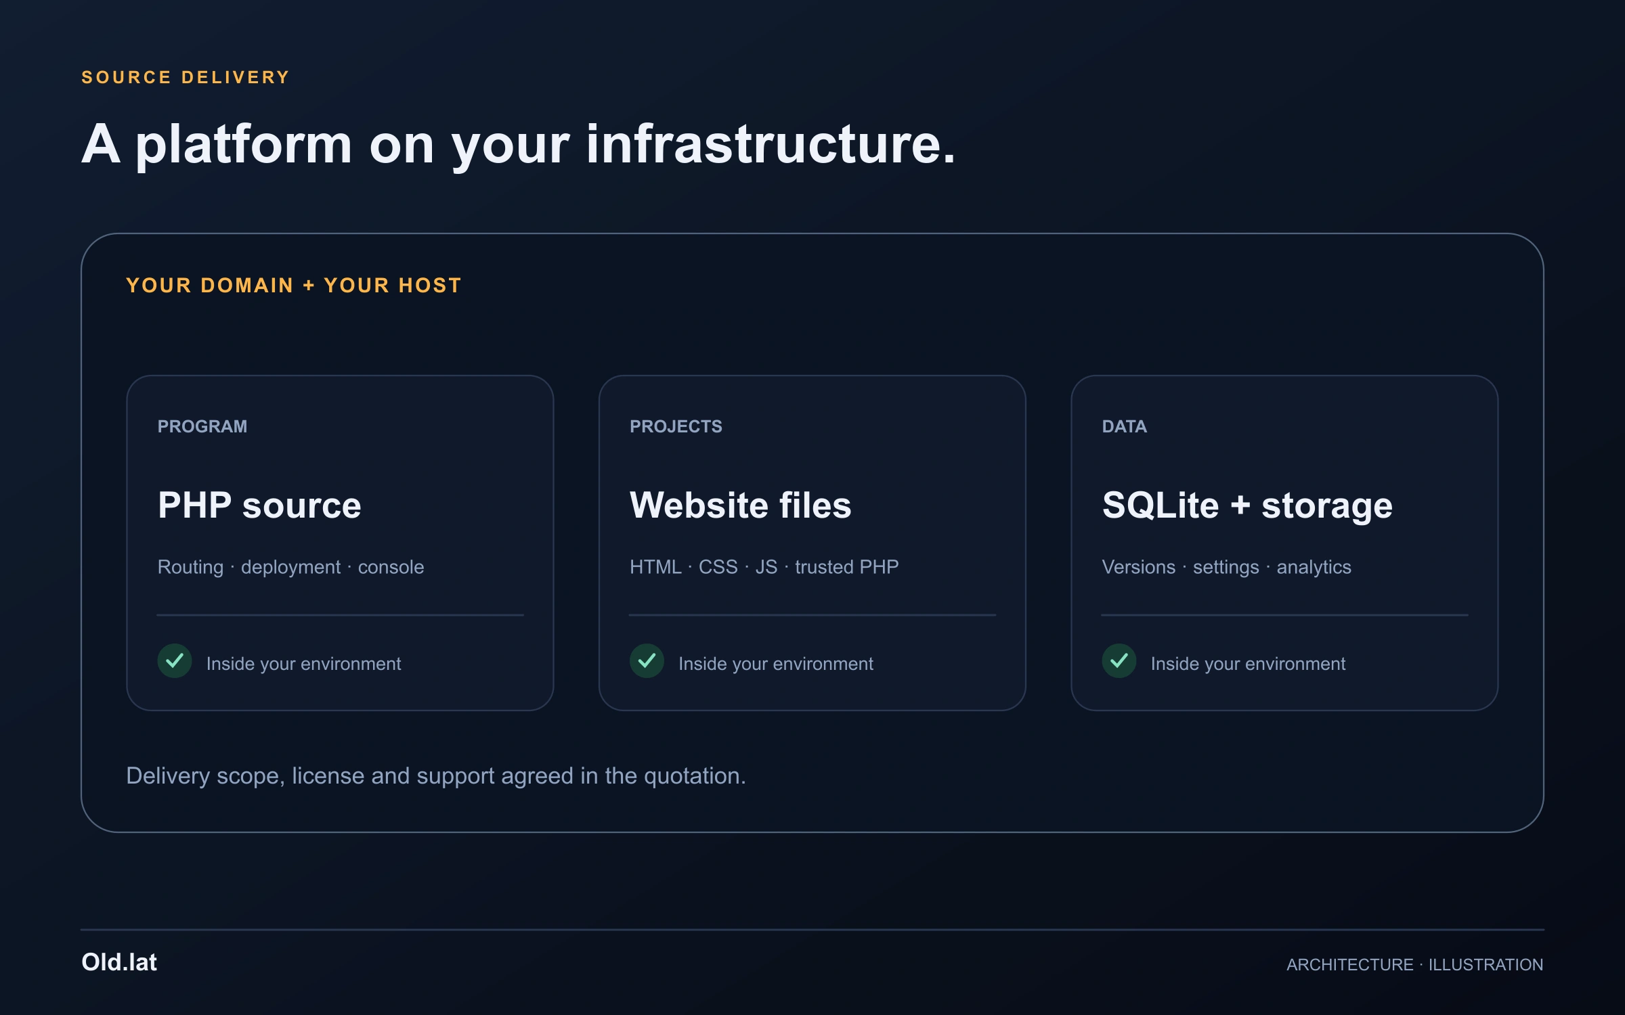This screenshot has height=1015, width=1625.
Task: Click the DATA label
Action: (1124, 426)
